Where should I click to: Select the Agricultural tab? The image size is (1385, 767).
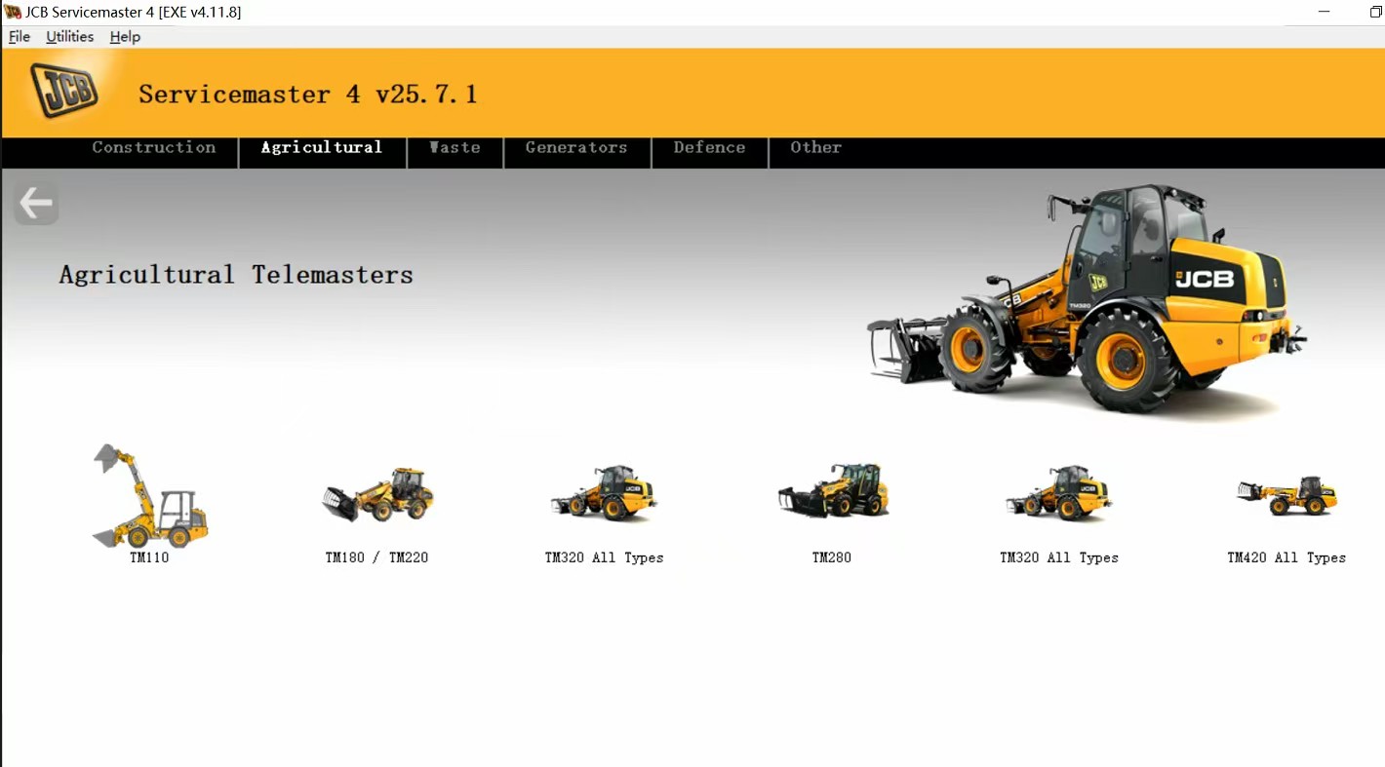322,148
